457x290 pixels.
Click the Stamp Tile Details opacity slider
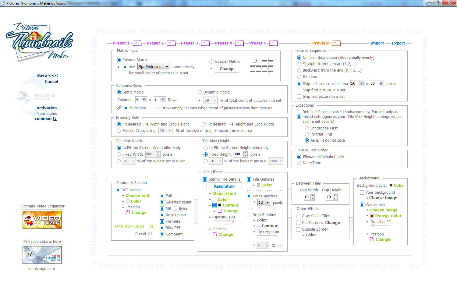coord(223,221)
